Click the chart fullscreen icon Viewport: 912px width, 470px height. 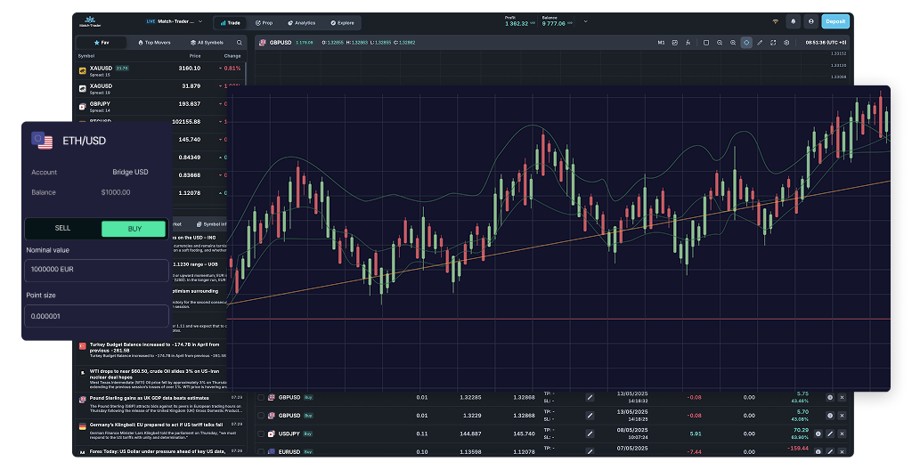pyautogui.click(x=773, y=42)
